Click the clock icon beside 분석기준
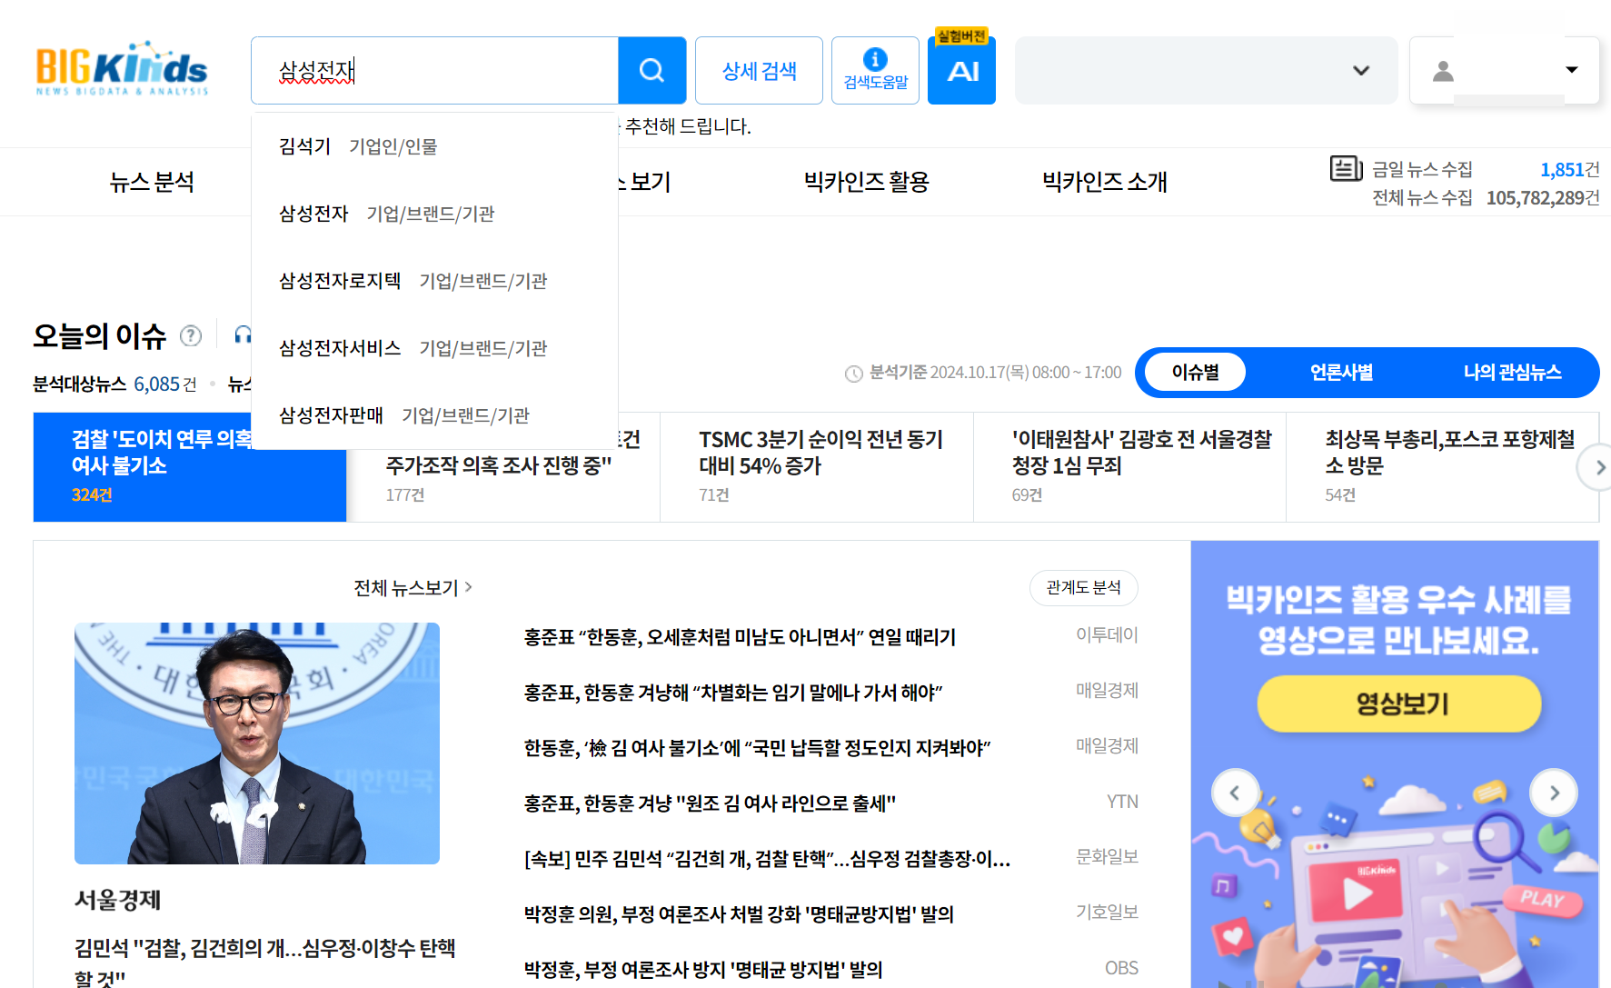The height and width of the screenshot is (988, 1611). 854,374
